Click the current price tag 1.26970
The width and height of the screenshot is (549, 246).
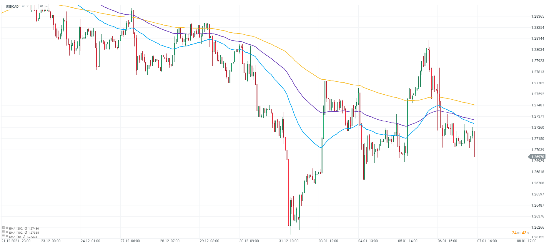coord(538,157)
